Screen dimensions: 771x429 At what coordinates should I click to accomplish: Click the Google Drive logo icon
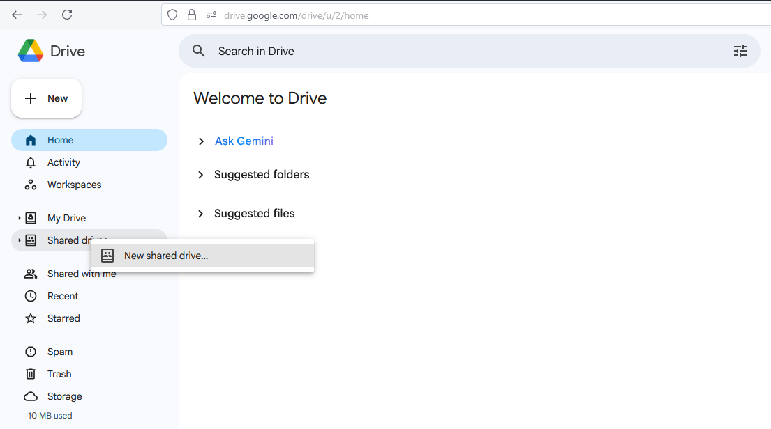[31, 51]
